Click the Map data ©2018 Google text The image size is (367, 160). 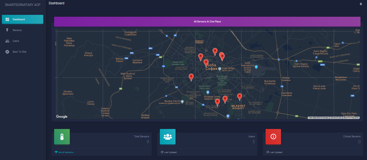coord(319,118)
